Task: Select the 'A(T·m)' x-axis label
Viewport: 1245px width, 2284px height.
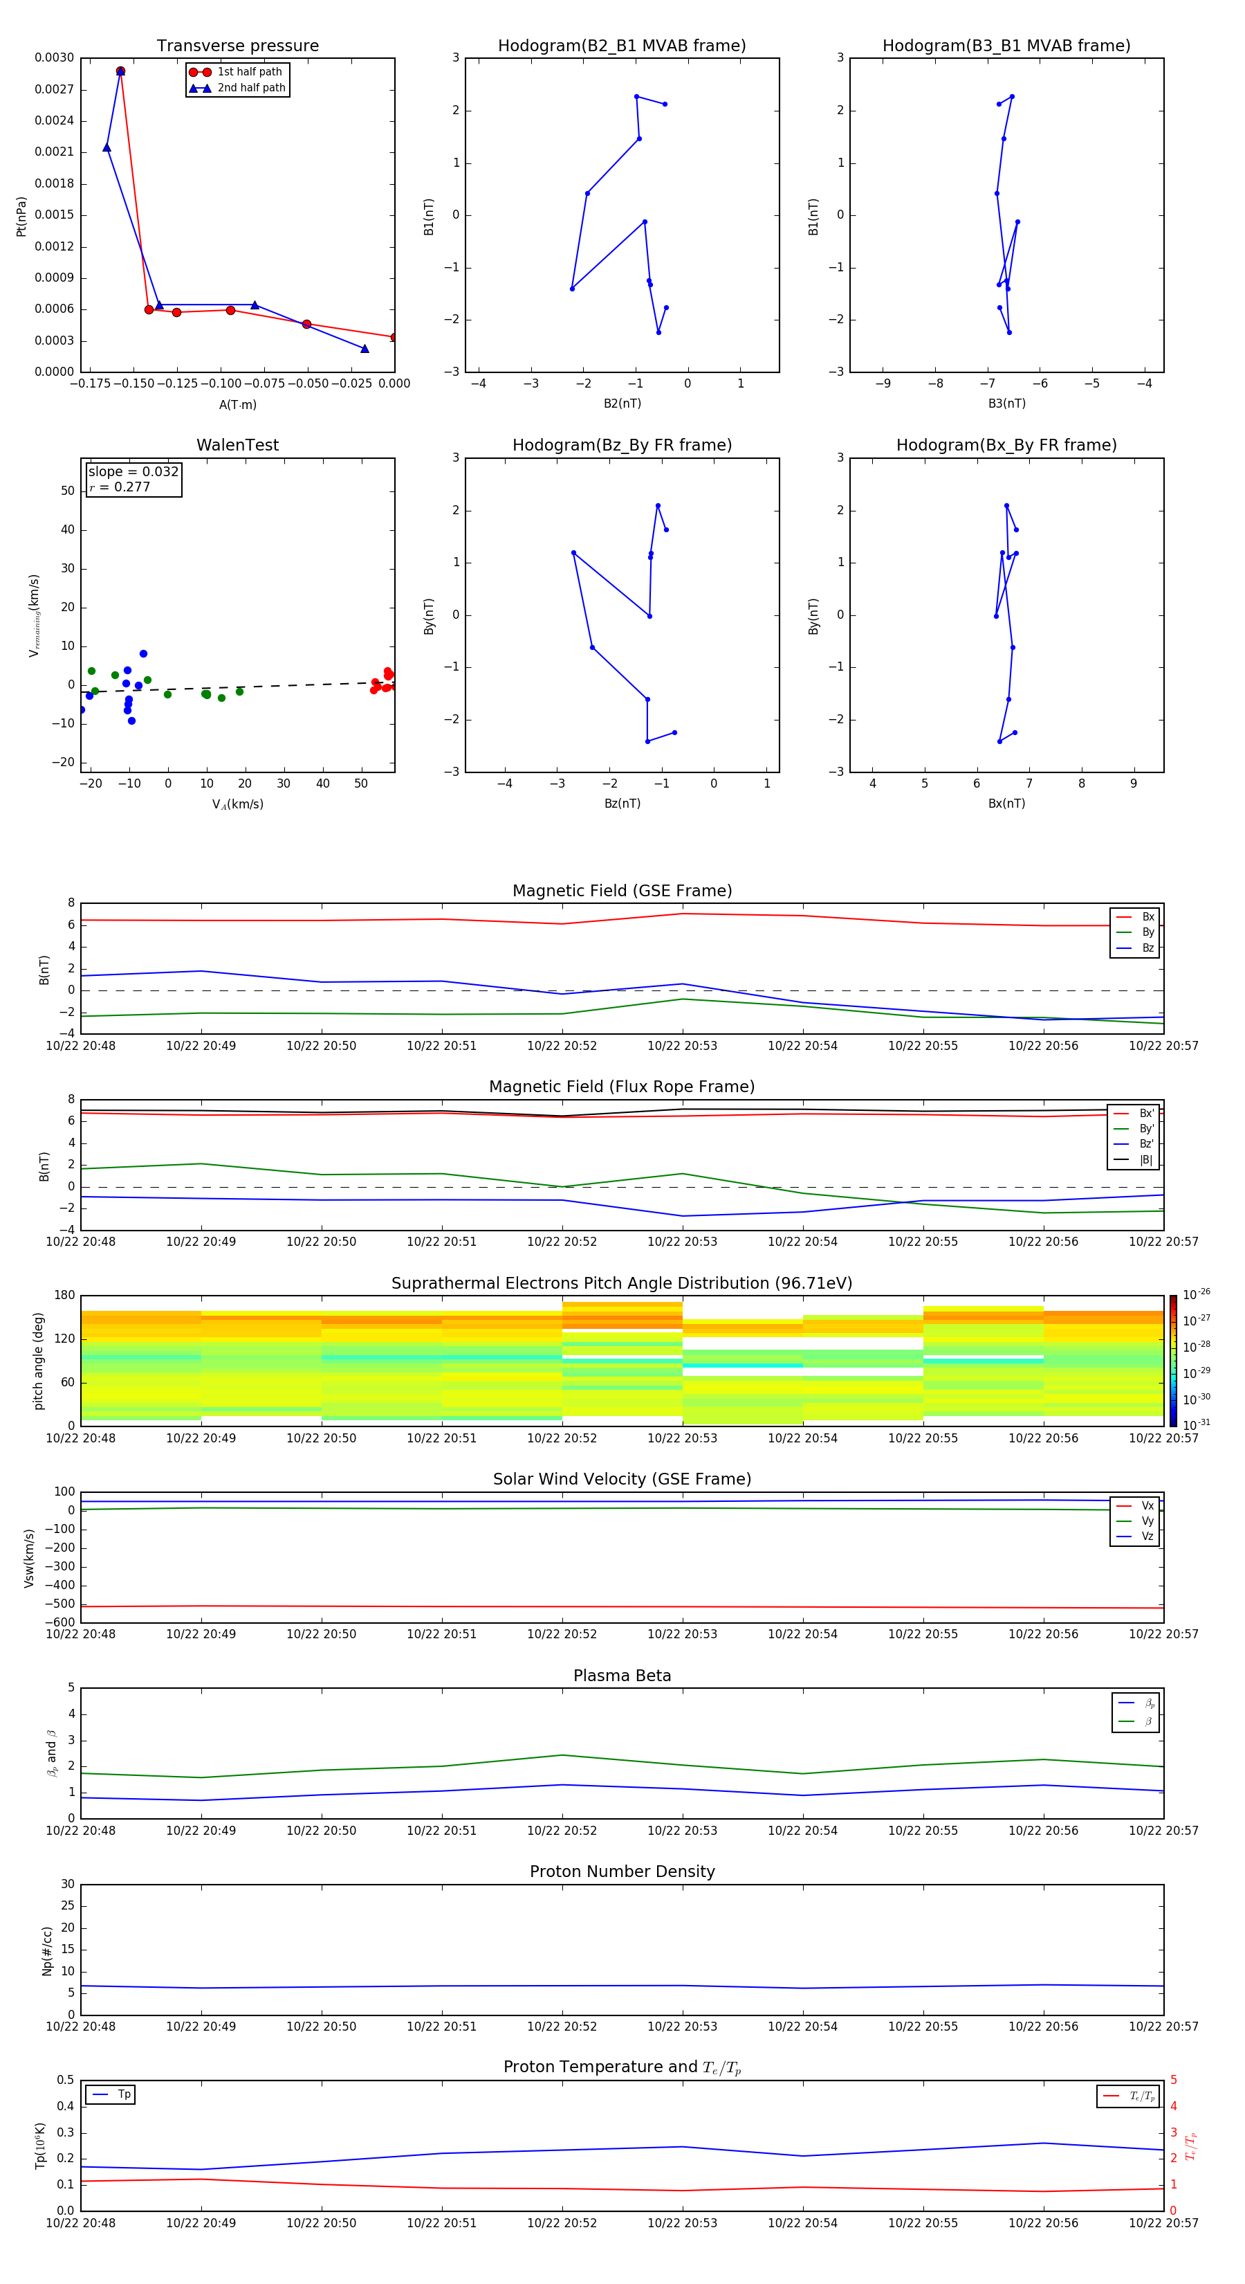Action: (237, 405)
